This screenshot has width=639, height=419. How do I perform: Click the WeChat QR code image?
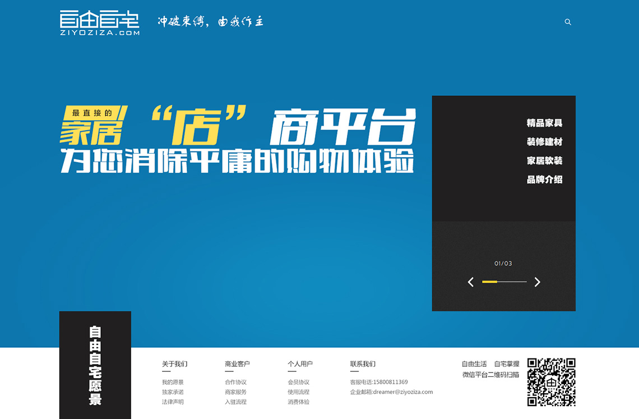(551, 382)
